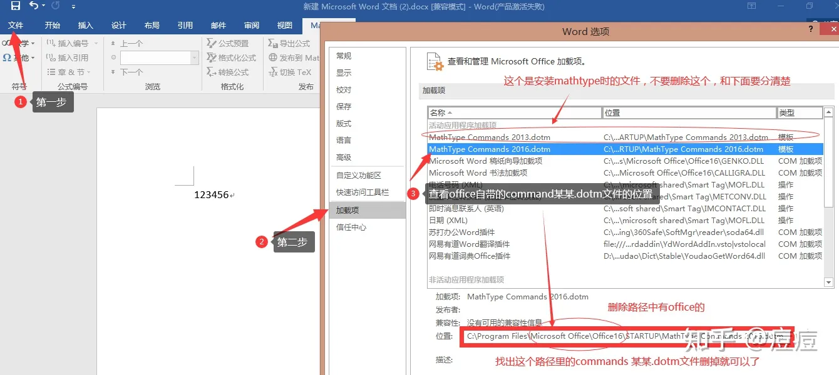The image size is (839, 375).
Task: Click the Undo arrow icon
Action: coord(34,6)
